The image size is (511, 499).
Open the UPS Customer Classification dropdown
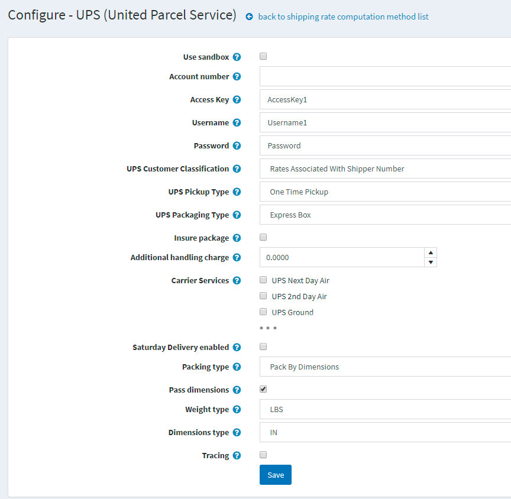pos(384,169)
